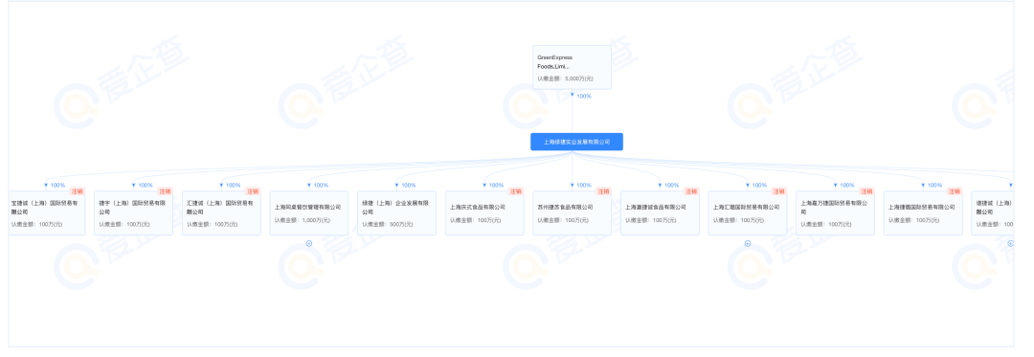
Task: Open the 上海灏捷诚食品有限公司 card
Action: [660, 212]
